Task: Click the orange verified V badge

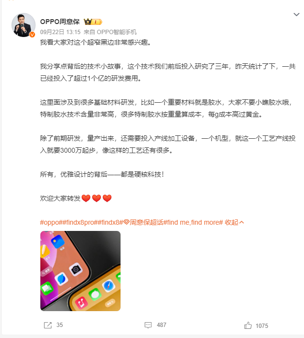Action: 32,35
